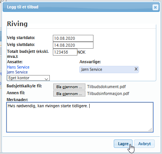Click the Tilbudsdokument.pdf file name

(106, 87)
